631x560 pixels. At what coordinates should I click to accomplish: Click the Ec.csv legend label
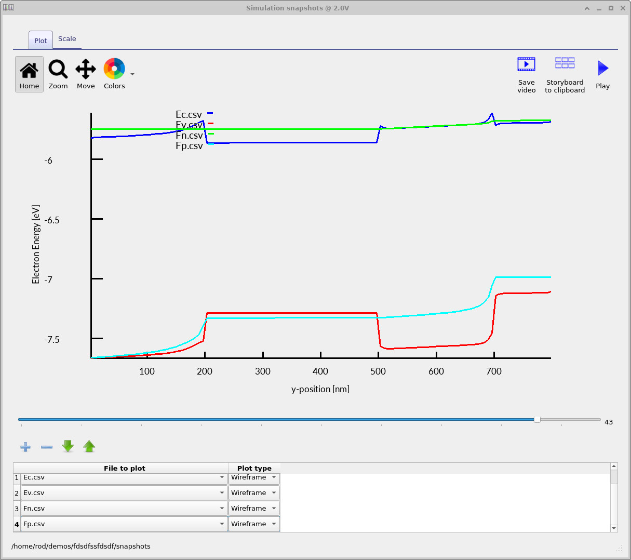[189, 115]
